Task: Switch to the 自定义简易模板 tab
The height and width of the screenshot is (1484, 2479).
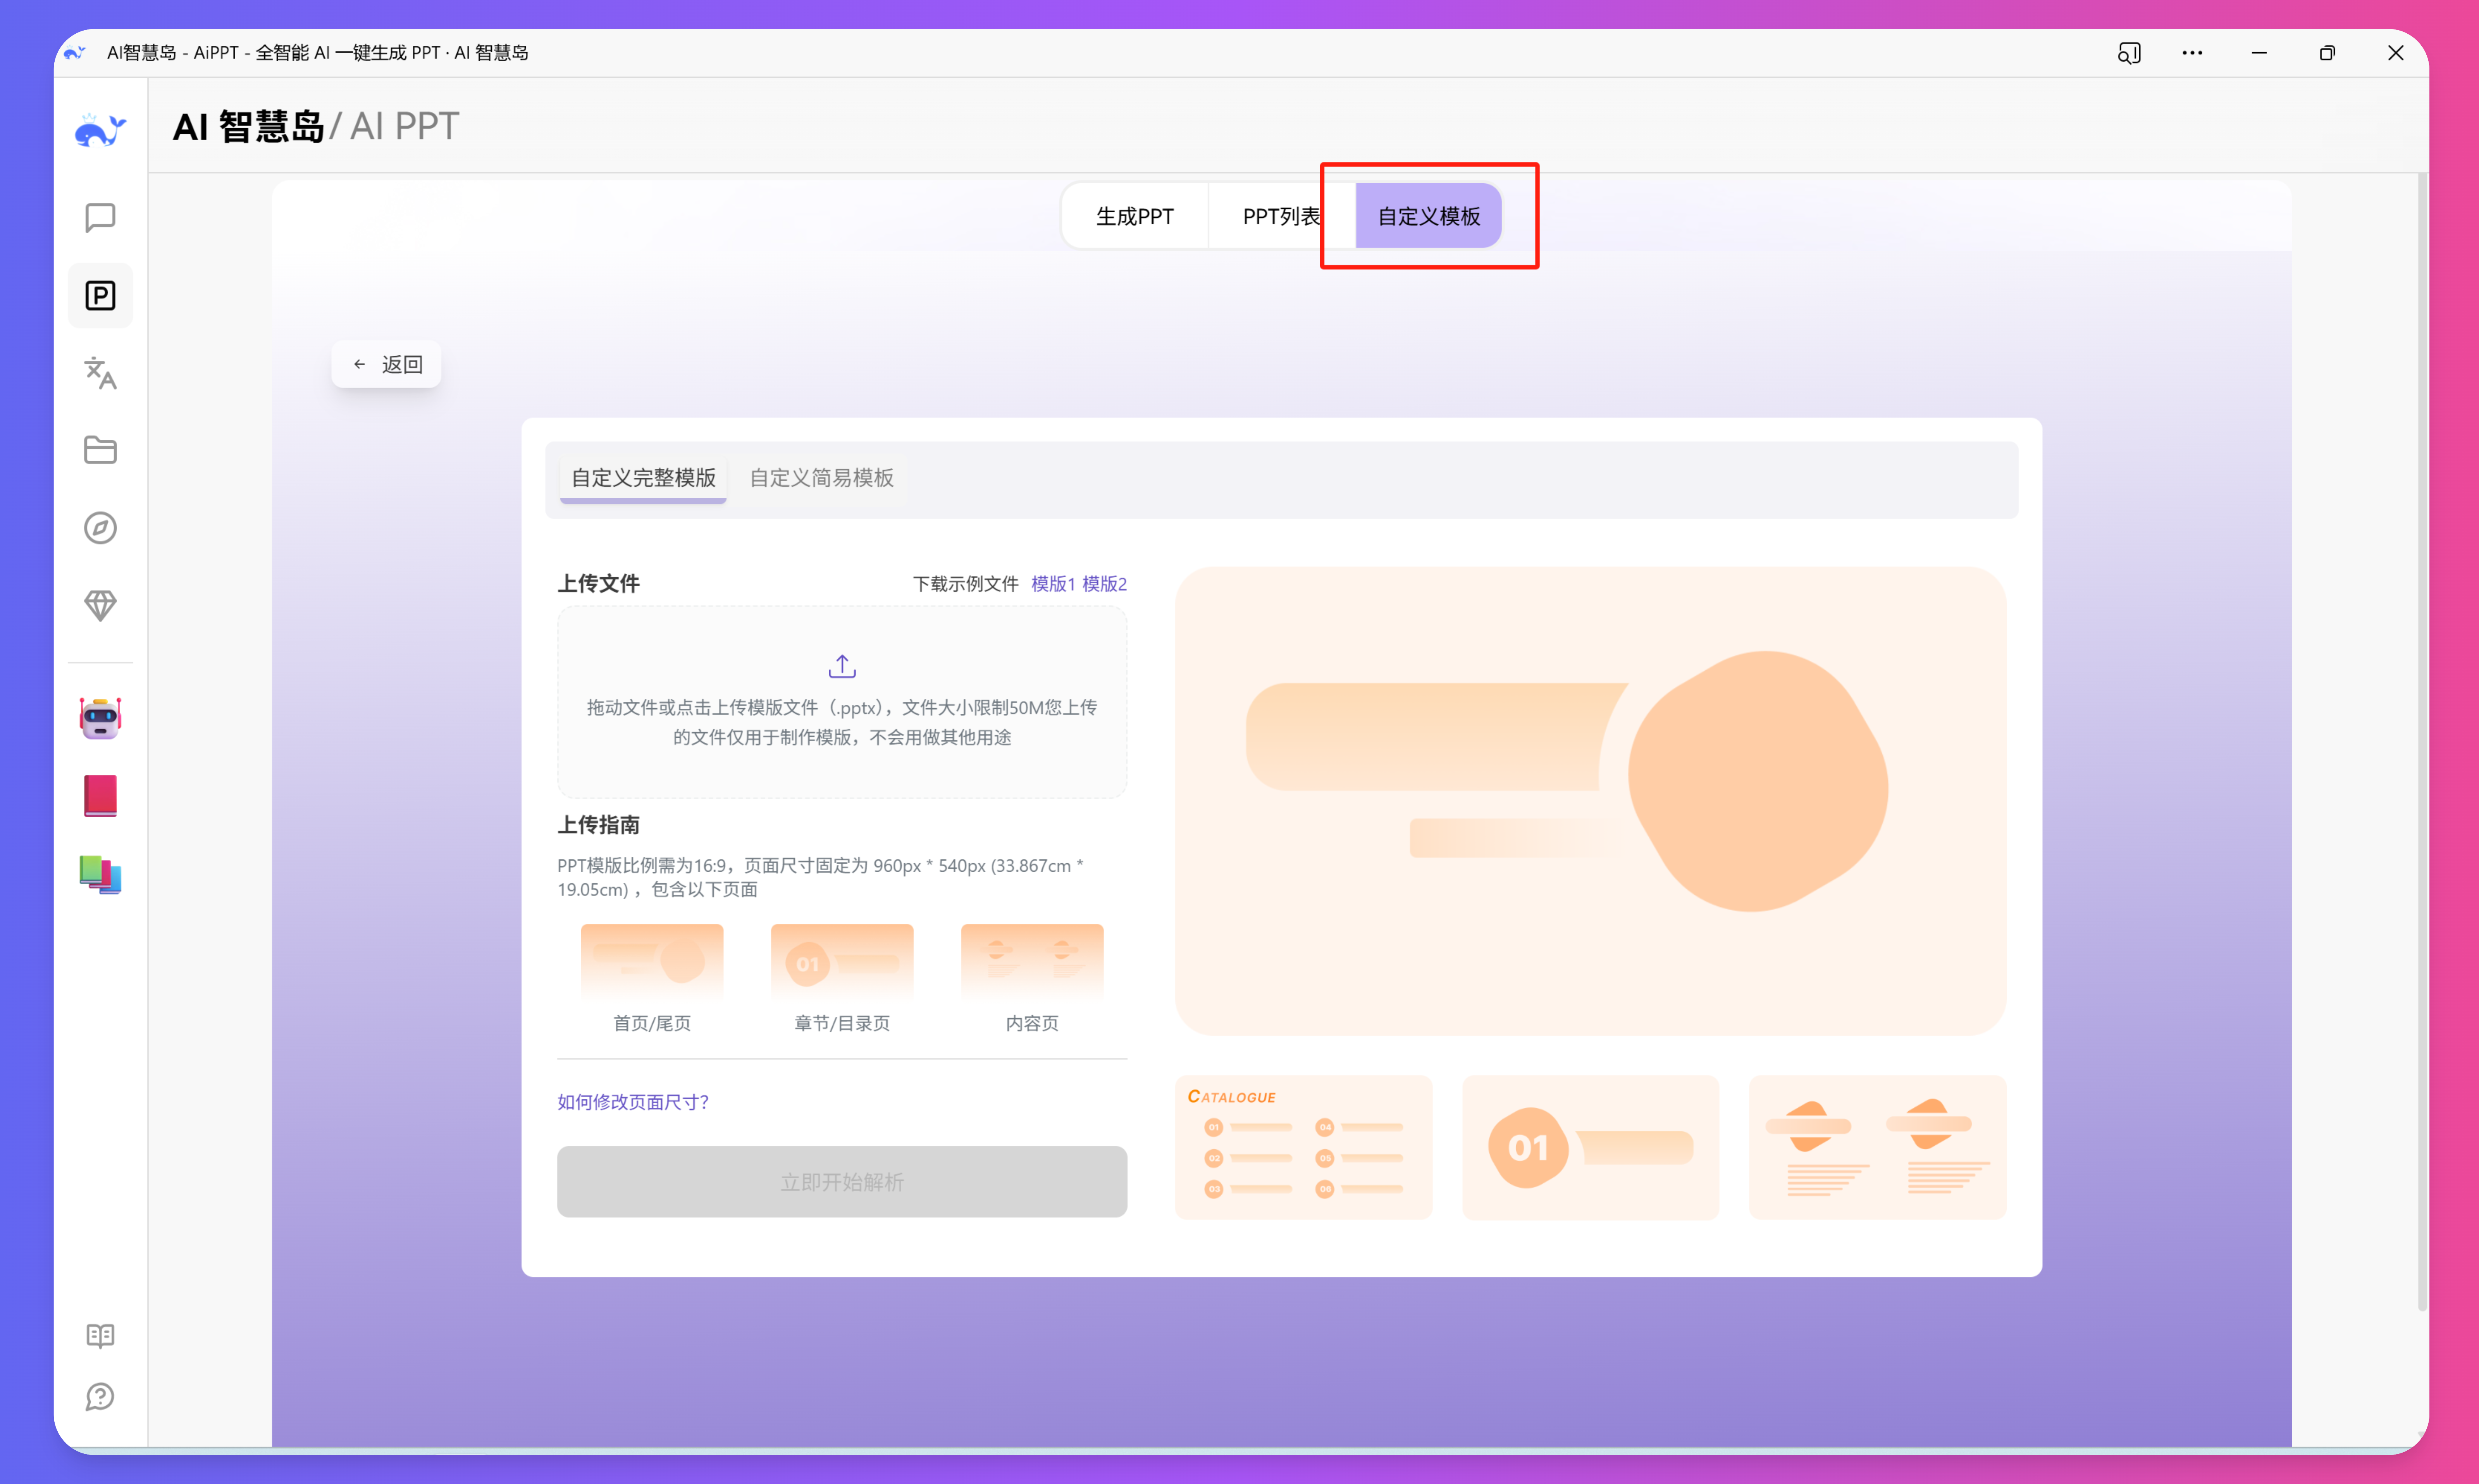Action: coord(821,478)
